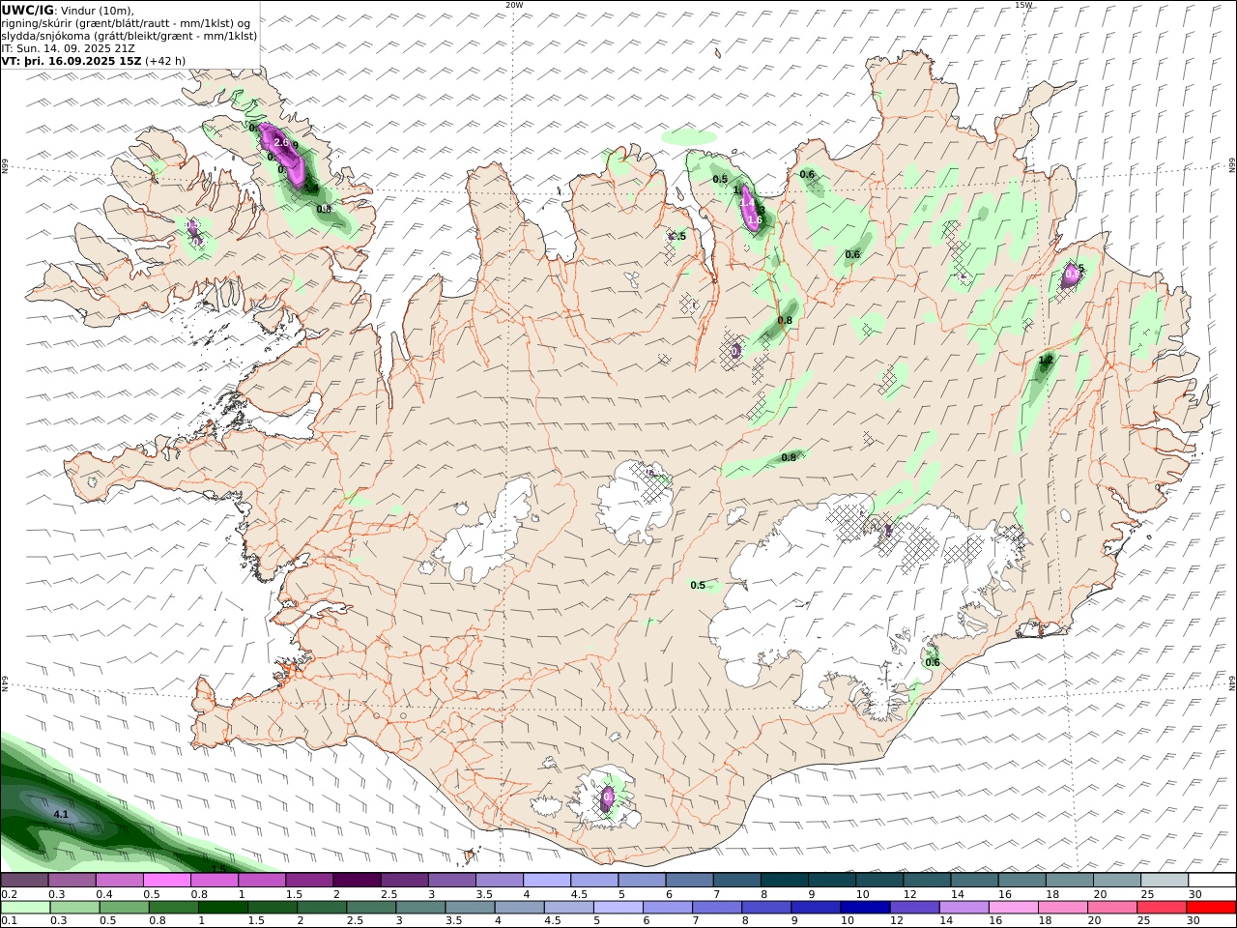
Task: Click the 2.6 value in the Westfjords
Action: tap(282, 143)
